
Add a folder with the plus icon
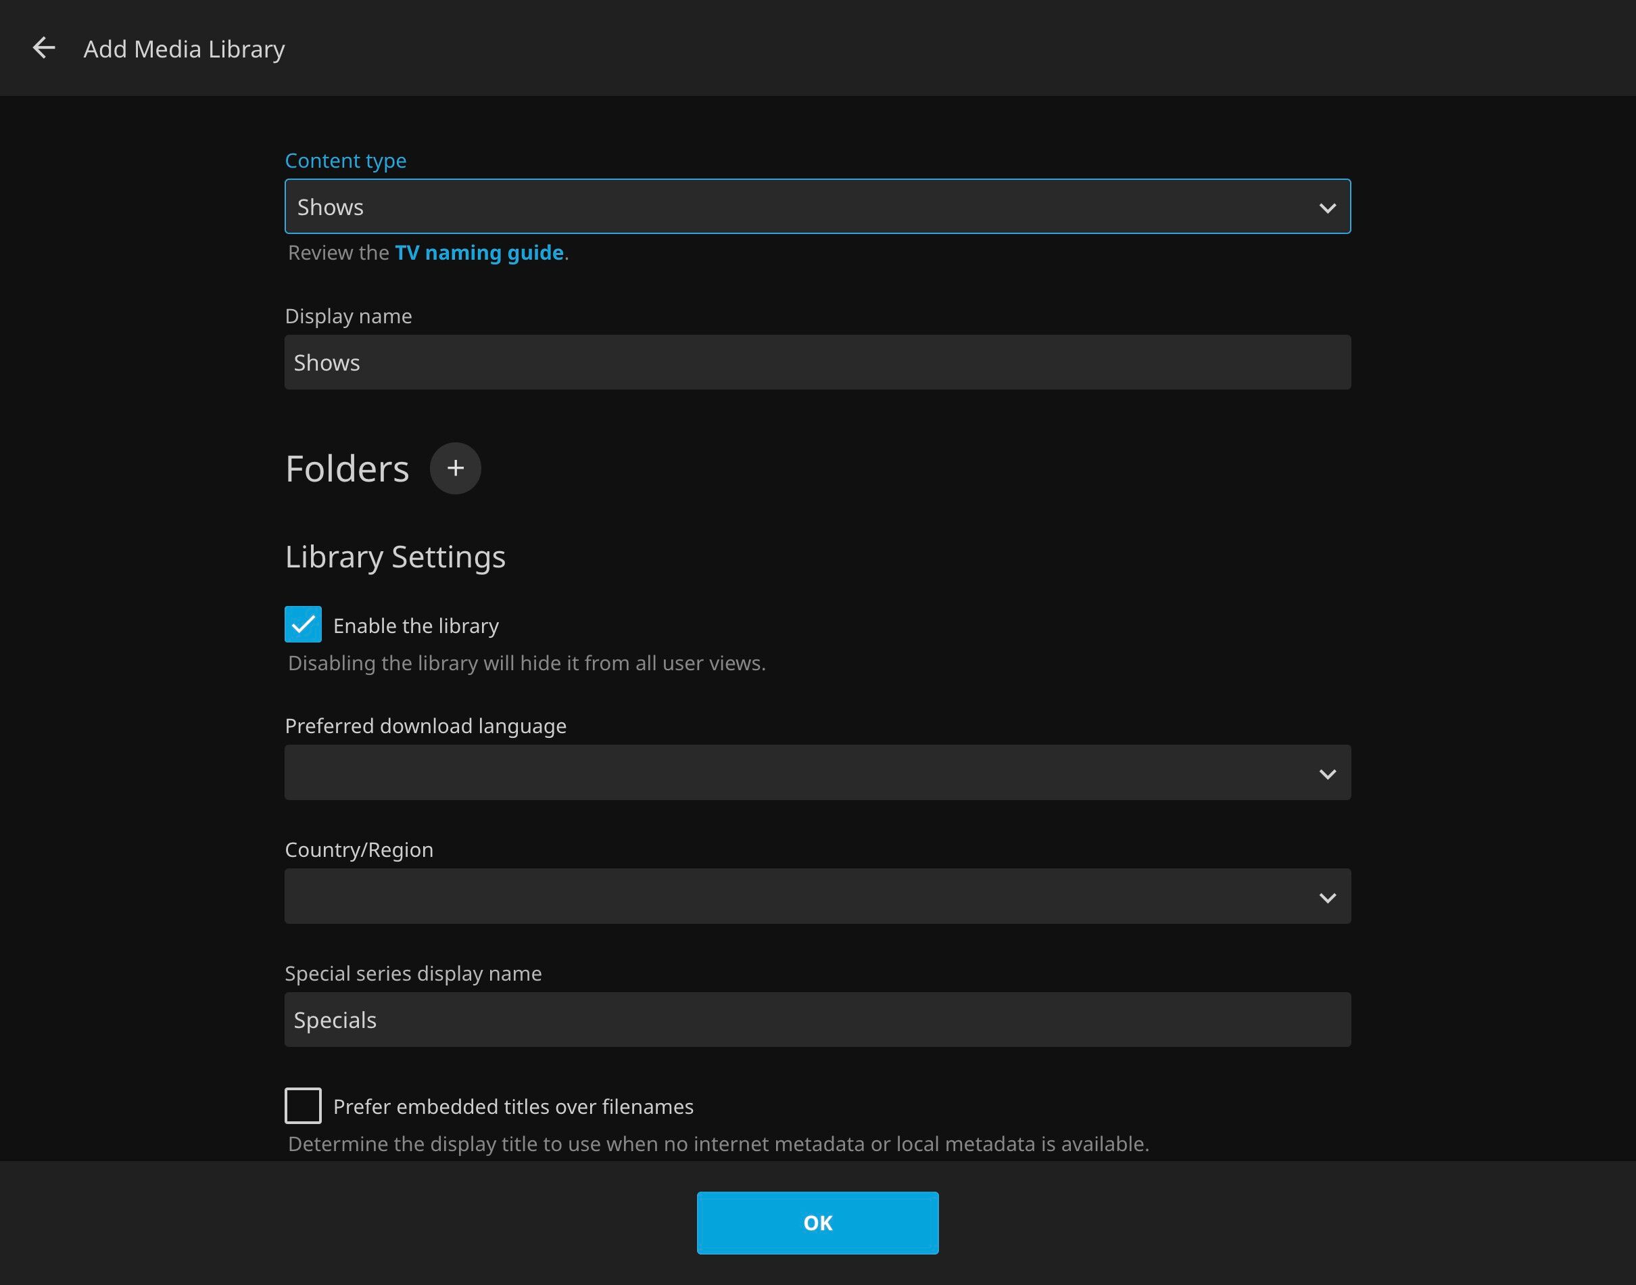point(455,468)
